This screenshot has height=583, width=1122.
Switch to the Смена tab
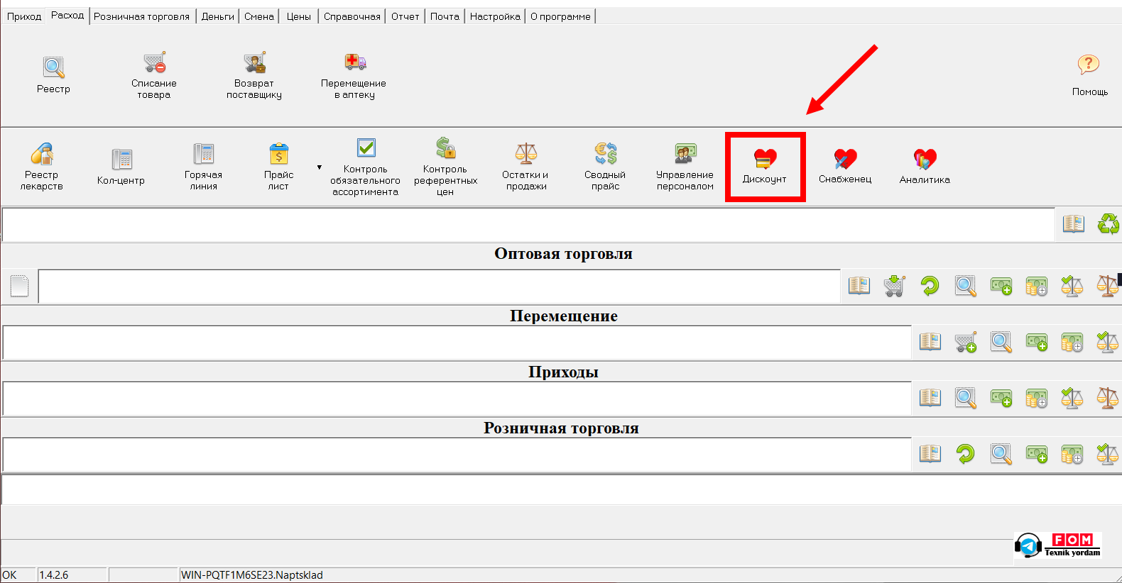pos(259,16)
